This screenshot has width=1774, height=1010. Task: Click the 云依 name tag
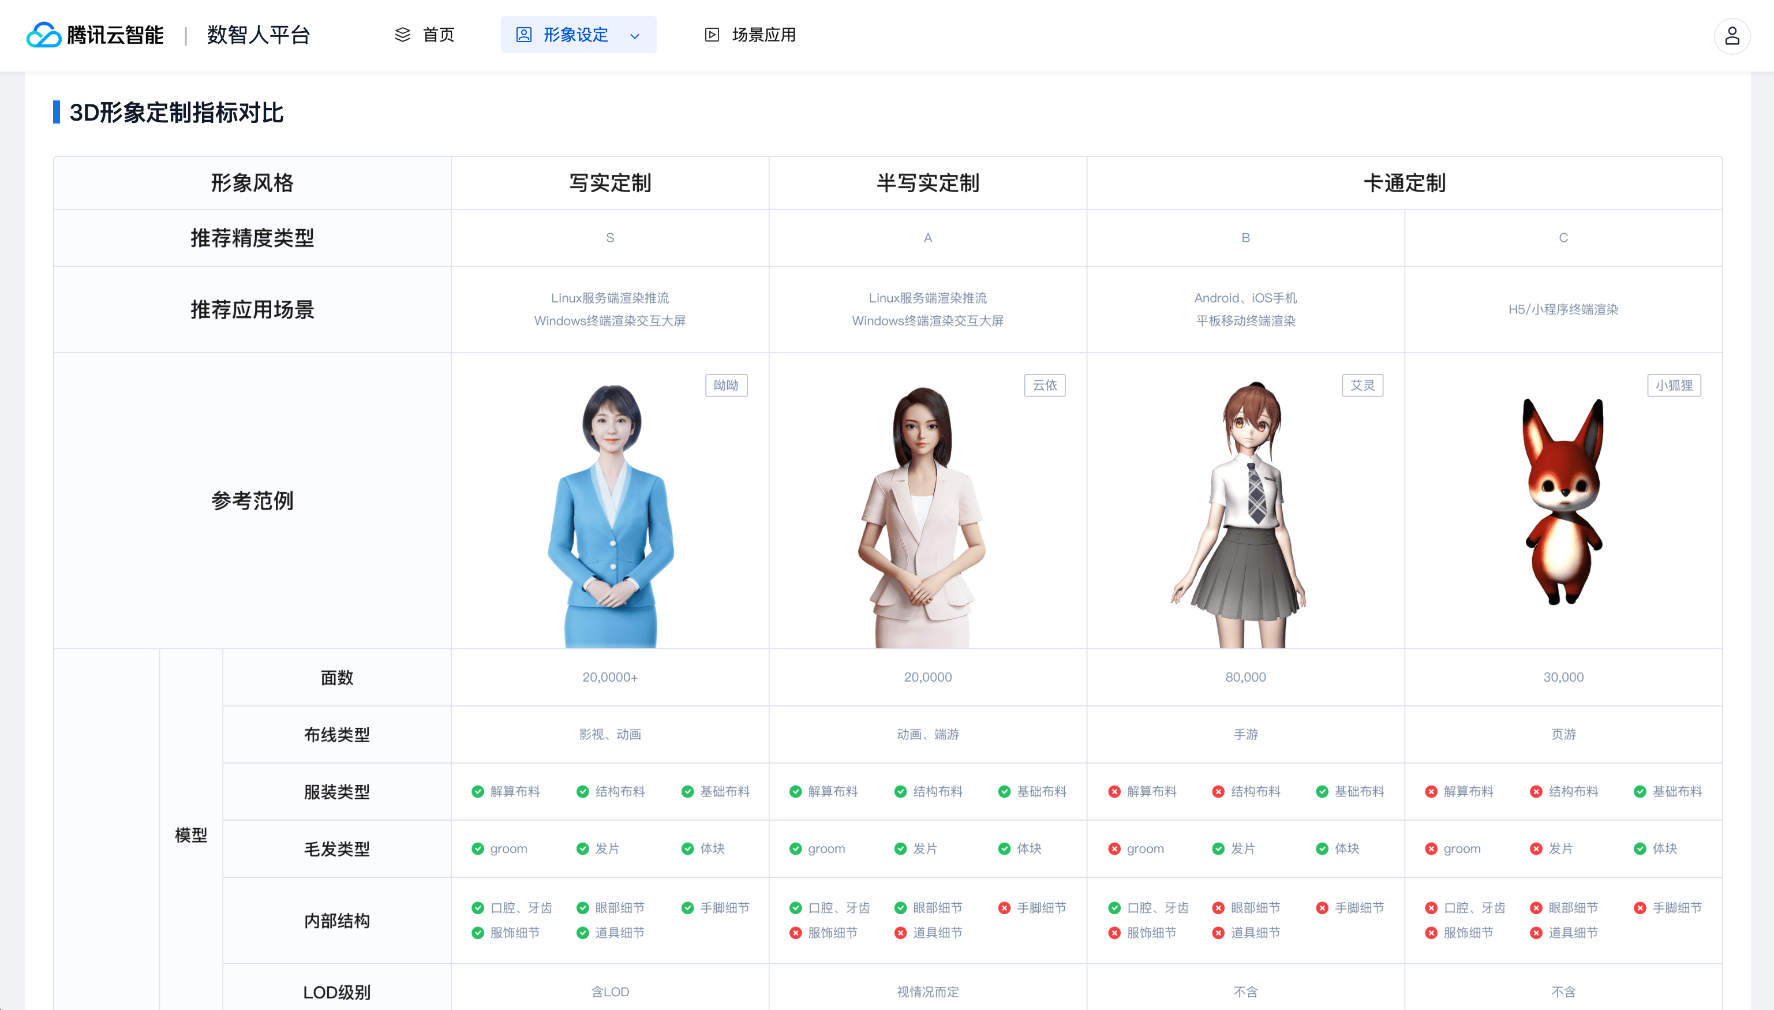point(1044,385)
